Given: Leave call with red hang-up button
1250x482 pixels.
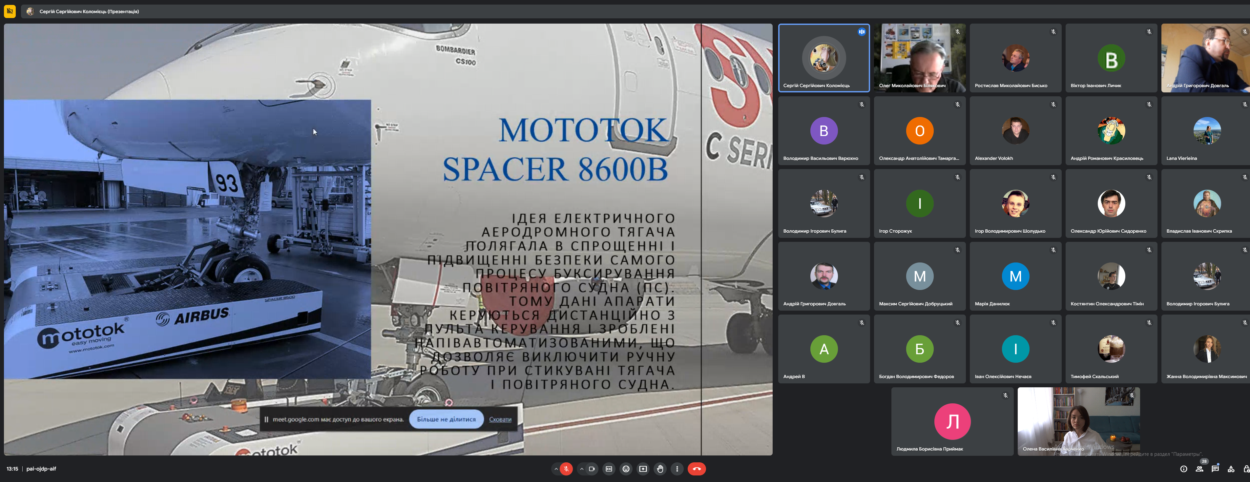Looking at the screenshot, I should pyautogui.click(x=696, y=469).
